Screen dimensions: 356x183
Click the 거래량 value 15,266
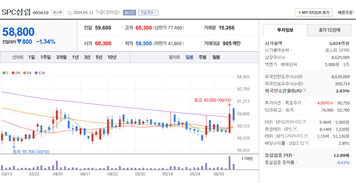coord(226,28)
